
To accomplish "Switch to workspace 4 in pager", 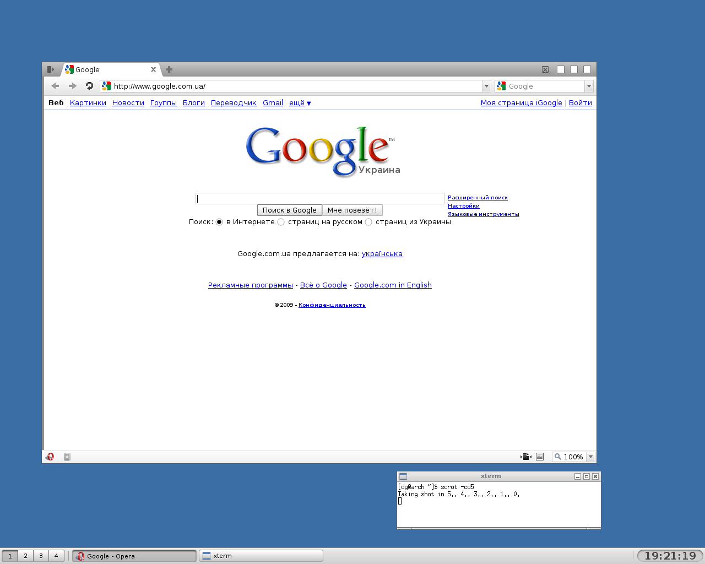I will tap(56, 556).
